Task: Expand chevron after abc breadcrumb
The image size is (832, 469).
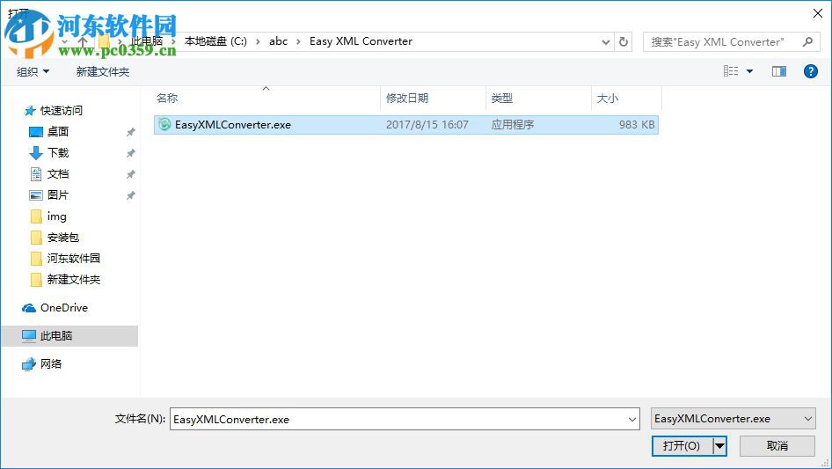Action: (298, 41)
